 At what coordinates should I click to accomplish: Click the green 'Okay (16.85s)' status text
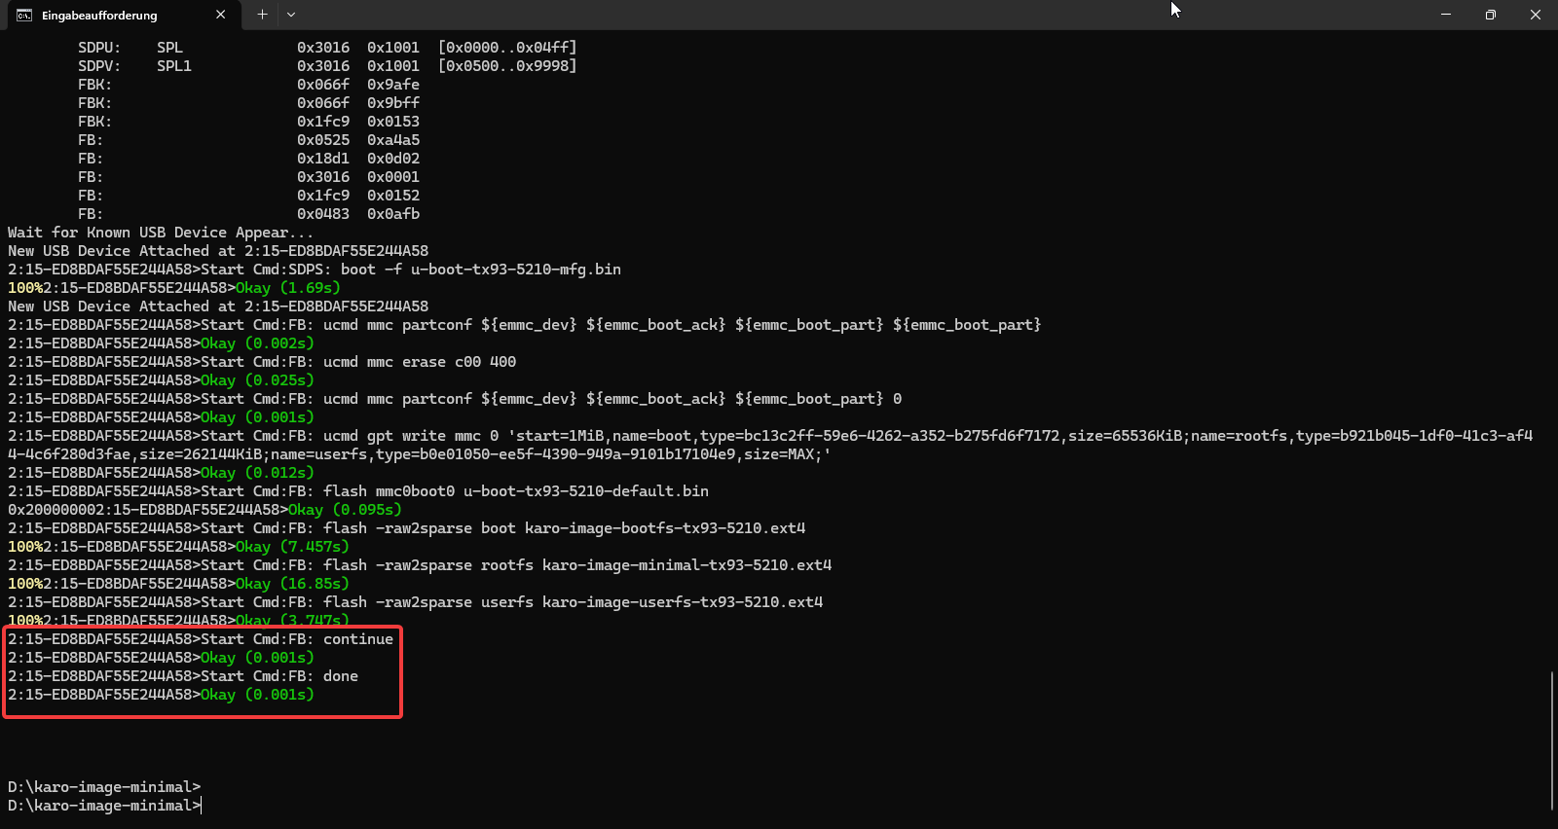[291, 584]
